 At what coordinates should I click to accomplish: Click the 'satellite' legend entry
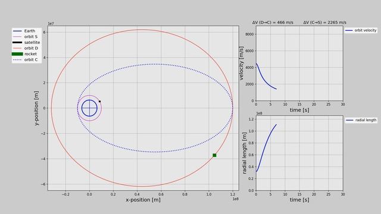[26, 42]
